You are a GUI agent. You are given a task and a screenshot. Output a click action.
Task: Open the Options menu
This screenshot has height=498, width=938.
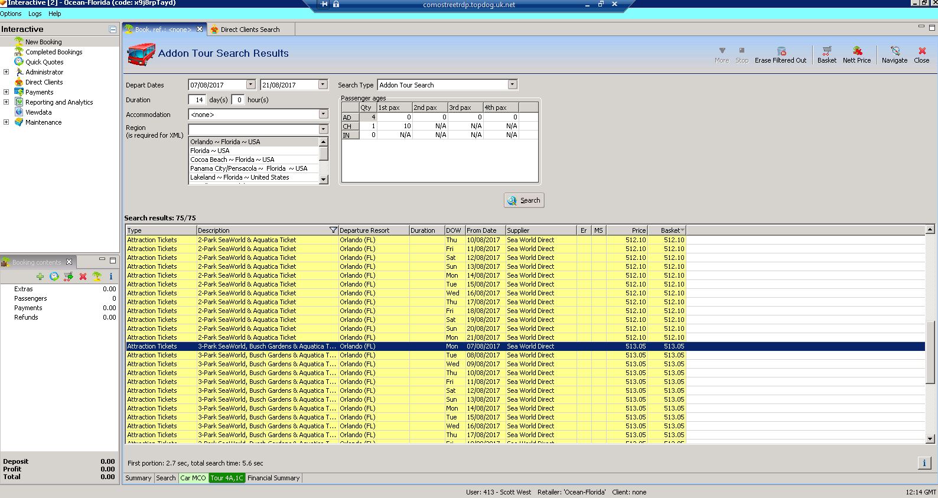(11, 14)
